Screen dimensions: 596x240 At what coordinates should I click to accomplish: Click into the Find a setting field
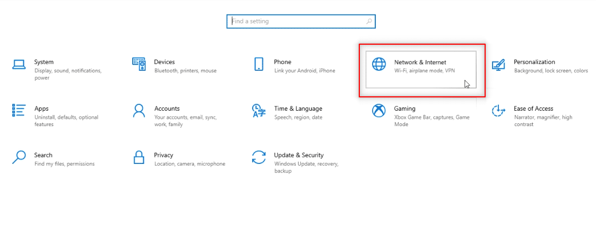point(301,22)
